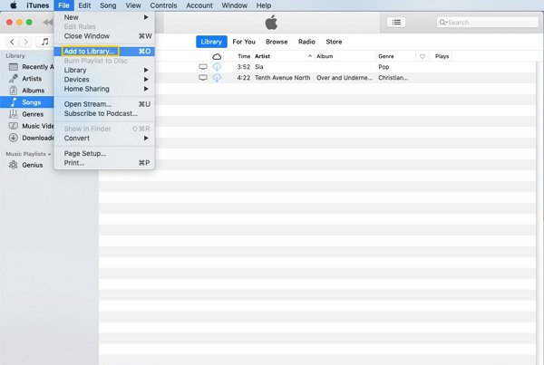Switch to the Library tab
The height and width of the screenshot is (365, 544).
pyautogui.click(x=211, y=42)
